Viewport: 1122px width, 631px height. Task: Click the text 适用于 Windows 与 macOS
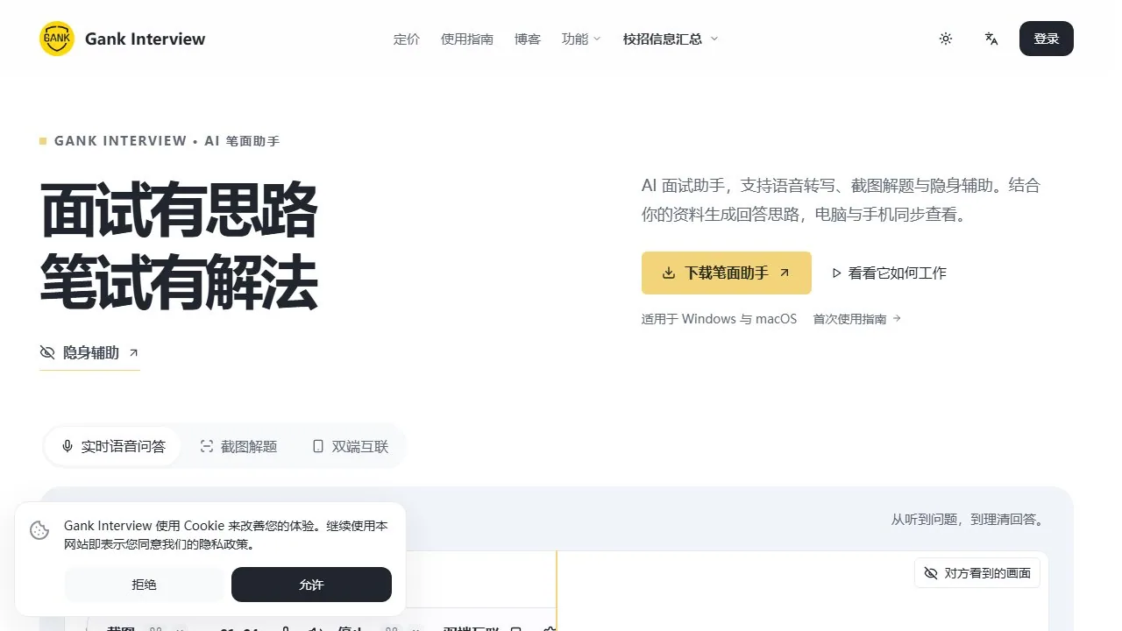pos(720,319)
